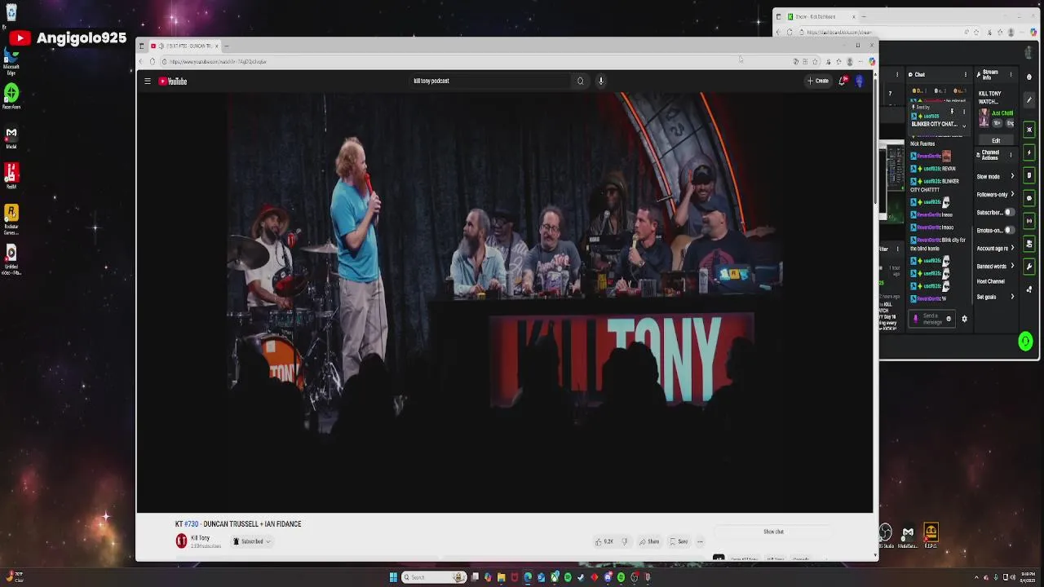Click the chat bubble icon in Kick sidebar
Image resolution: width=1044 pixels, height=587 pixels.
[x=1029, y=198]
